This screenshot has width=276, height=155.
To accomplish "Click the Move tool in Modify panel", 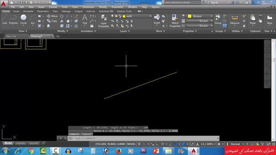I will tap(52, 16).
